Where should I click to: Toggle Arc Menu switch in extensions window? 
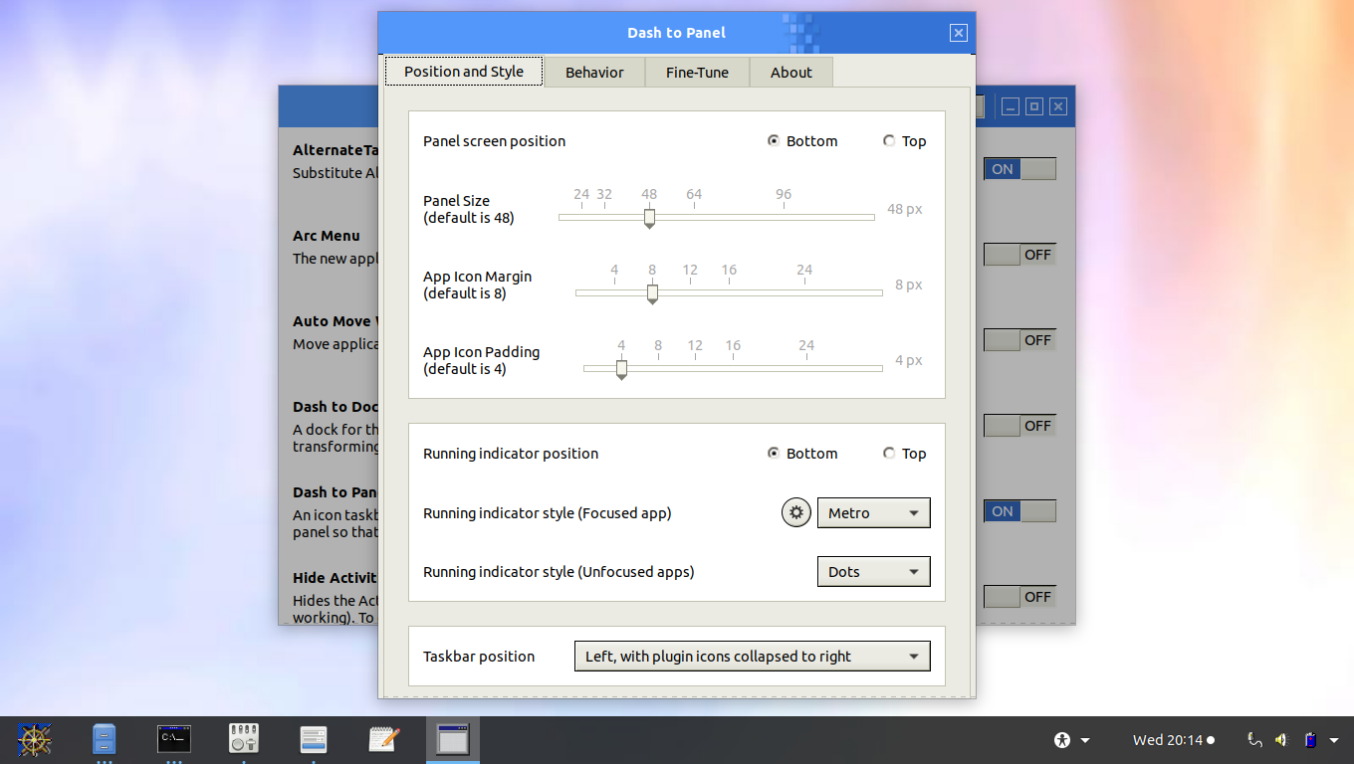pos(1019,255)
